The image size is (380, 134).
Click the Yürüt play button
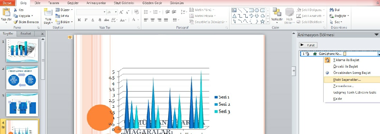[308, 45]
